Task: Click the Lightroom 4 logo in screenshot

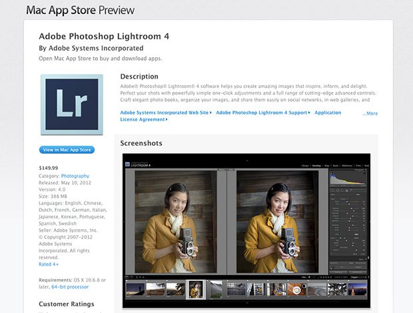Action: [x=138, y=164]
